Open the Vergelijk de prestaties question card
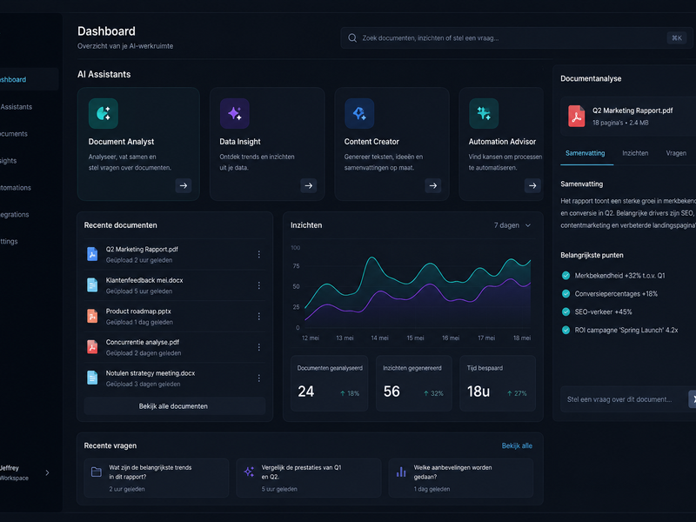This screenshot has width=696, height=522. click(x=309, y=478)
